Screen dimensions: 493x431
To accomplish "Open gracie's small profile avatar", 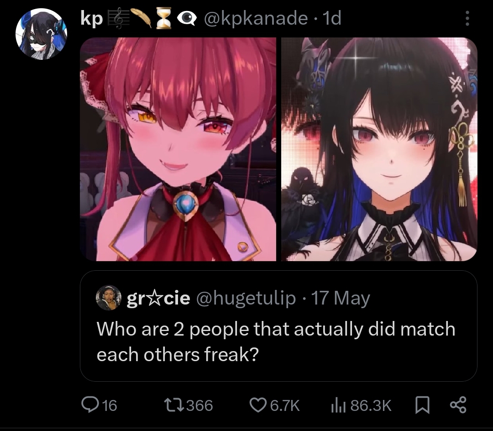I will point(109,298).
